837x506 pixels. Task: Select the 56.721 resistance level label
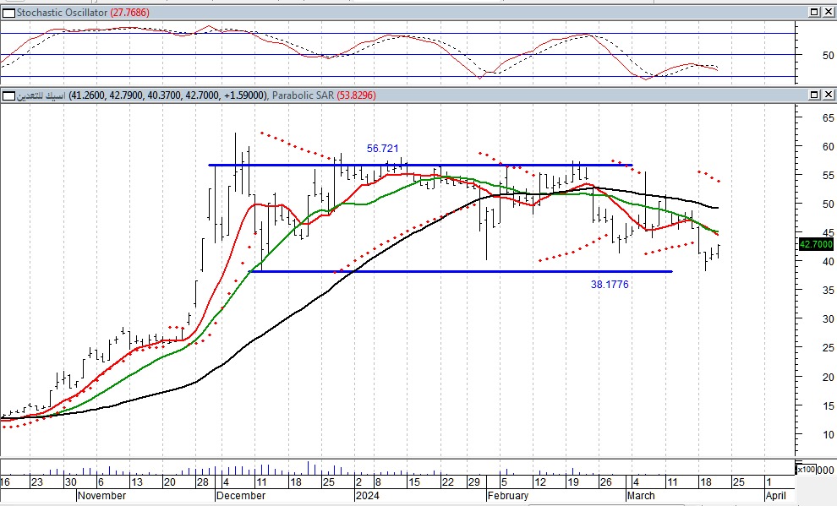pos(382,149)
